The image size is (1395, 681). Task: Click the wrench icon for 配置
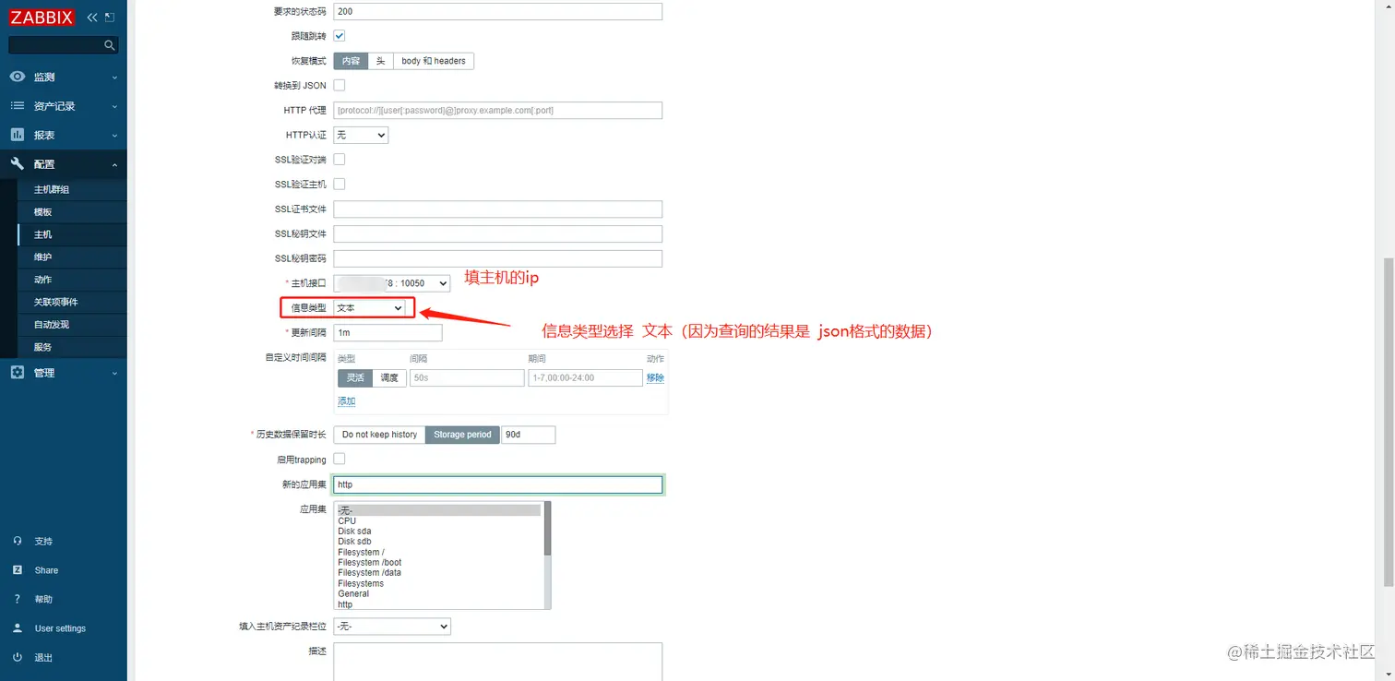click(18, 164)
